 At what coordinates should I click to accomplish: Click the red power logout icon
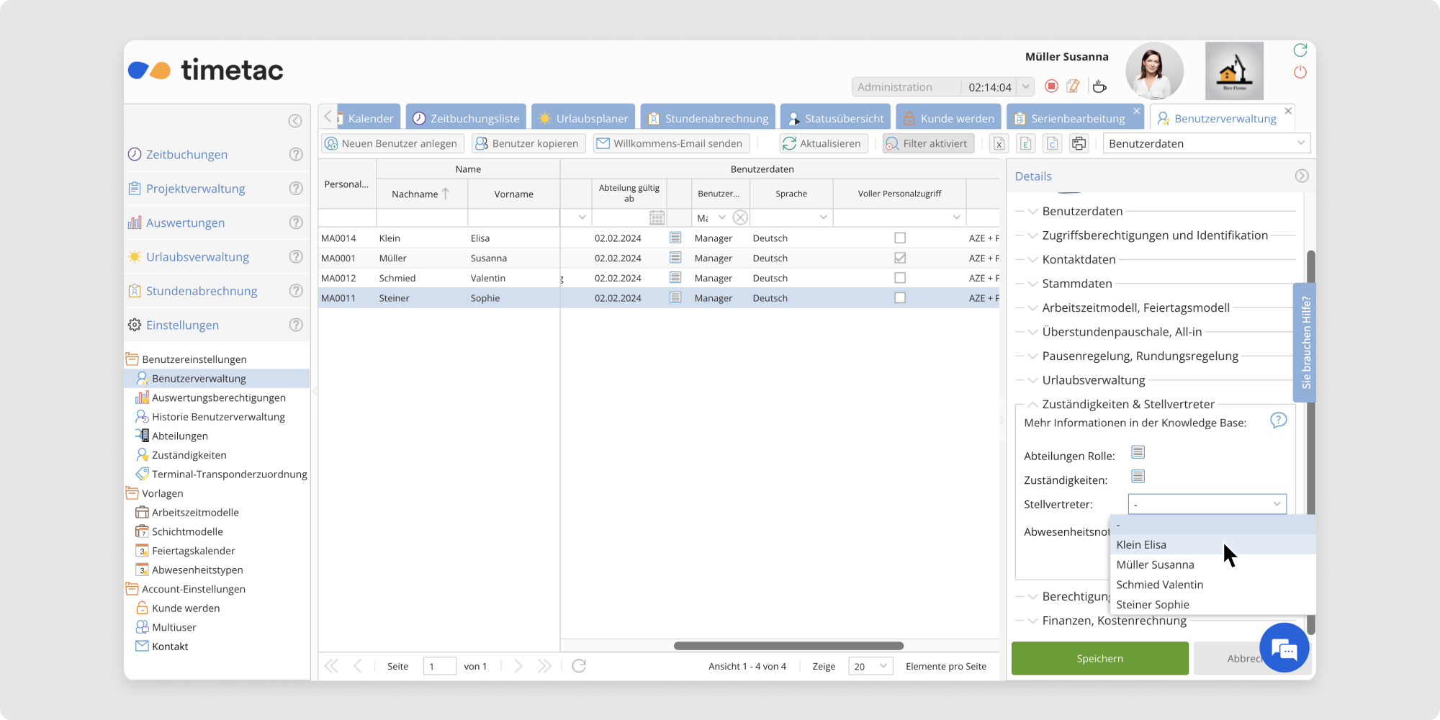pyautogui.click(x=1300, y=72)
